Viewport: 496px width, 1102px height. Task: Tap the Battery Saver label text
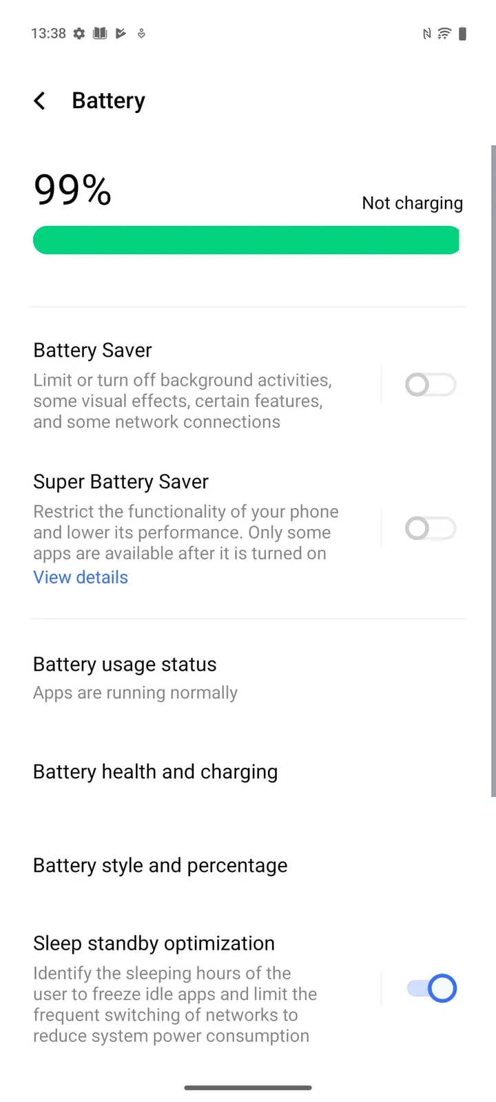pyautogui.click(x=92, y=350)
